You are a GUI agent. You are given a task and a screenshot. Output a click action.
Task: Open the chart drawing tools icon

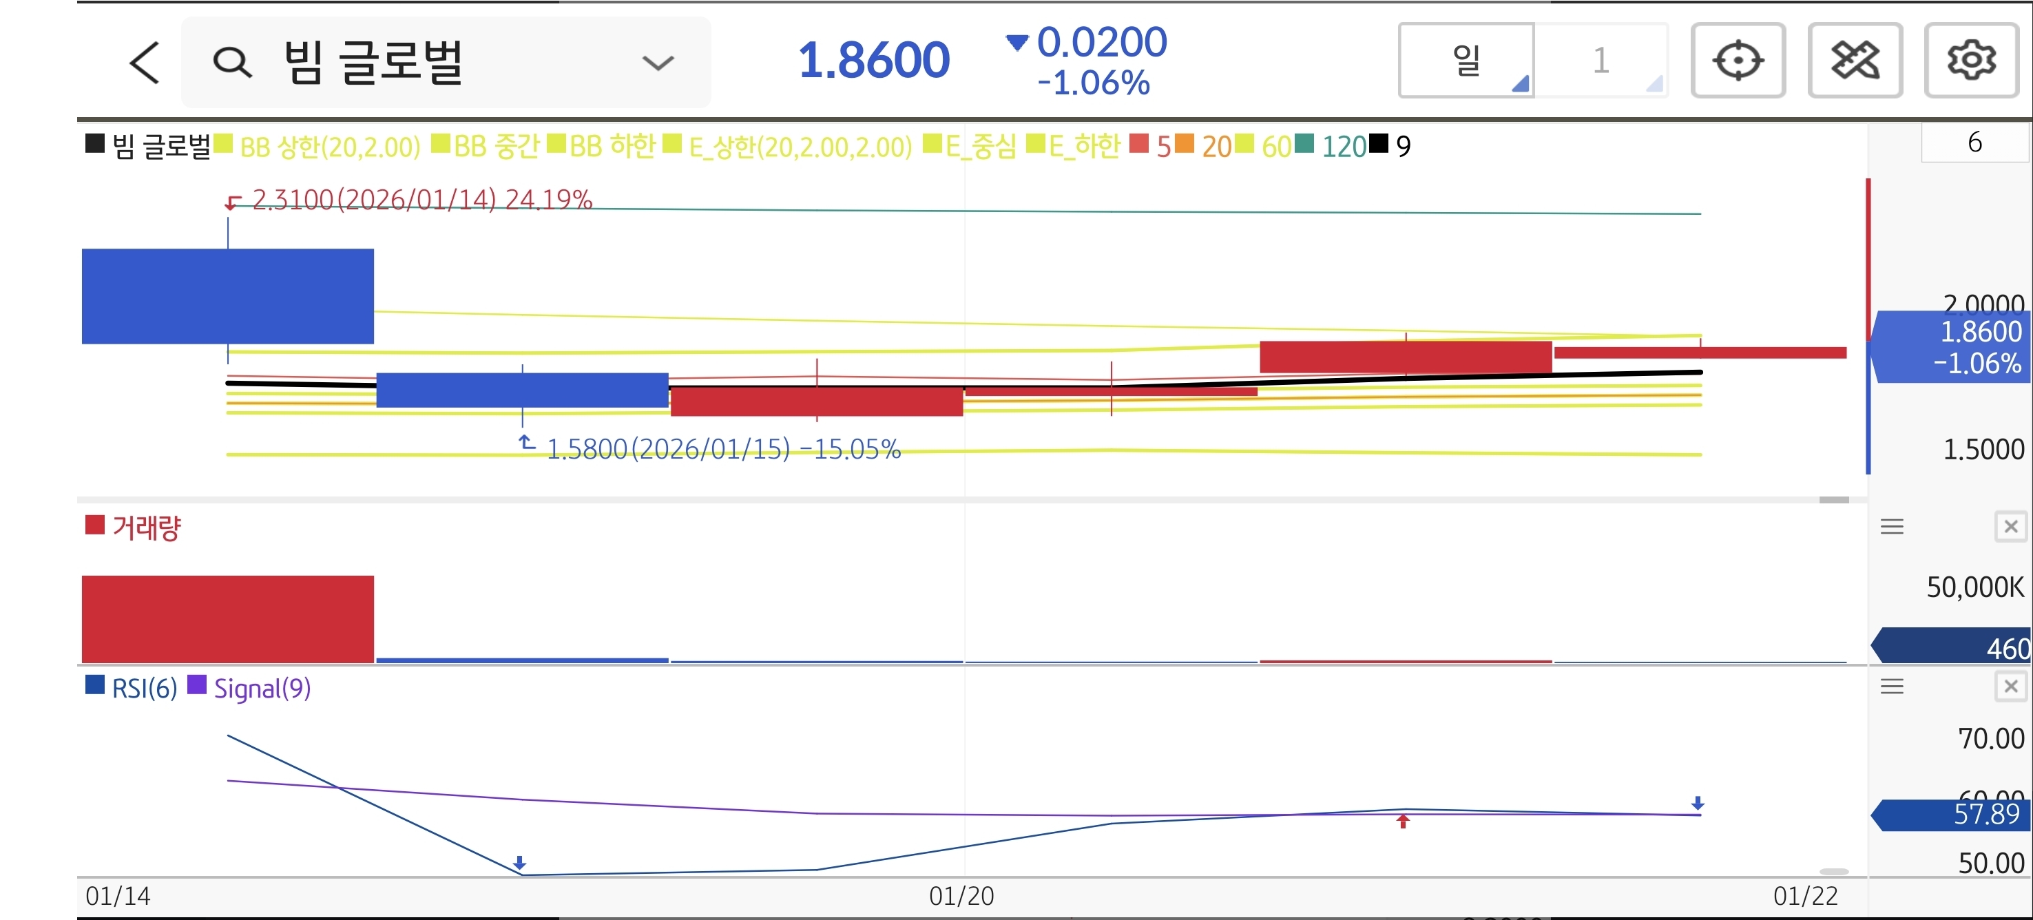[x=1855, y=61]
